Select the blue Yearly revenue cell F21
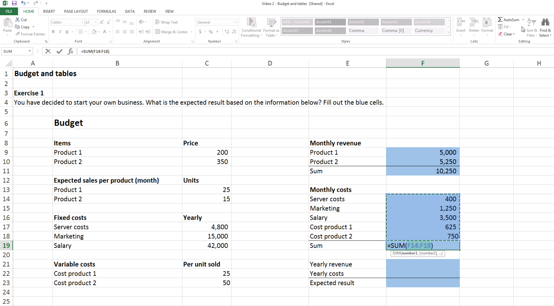This screenshot has width=554, height=306. (x=423, y=264)
